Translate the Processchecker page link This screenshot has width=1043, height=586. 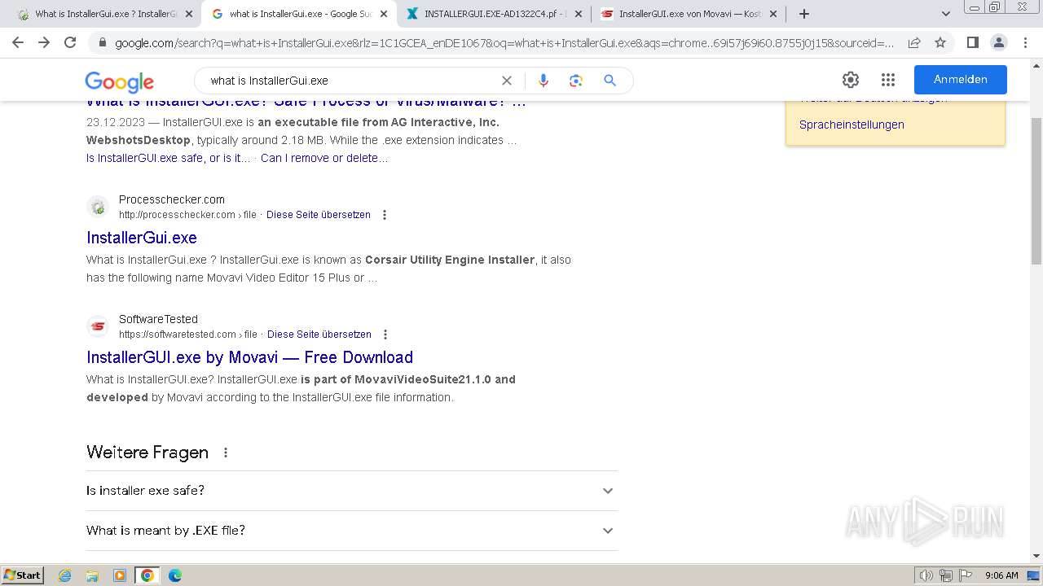(319, 215)
